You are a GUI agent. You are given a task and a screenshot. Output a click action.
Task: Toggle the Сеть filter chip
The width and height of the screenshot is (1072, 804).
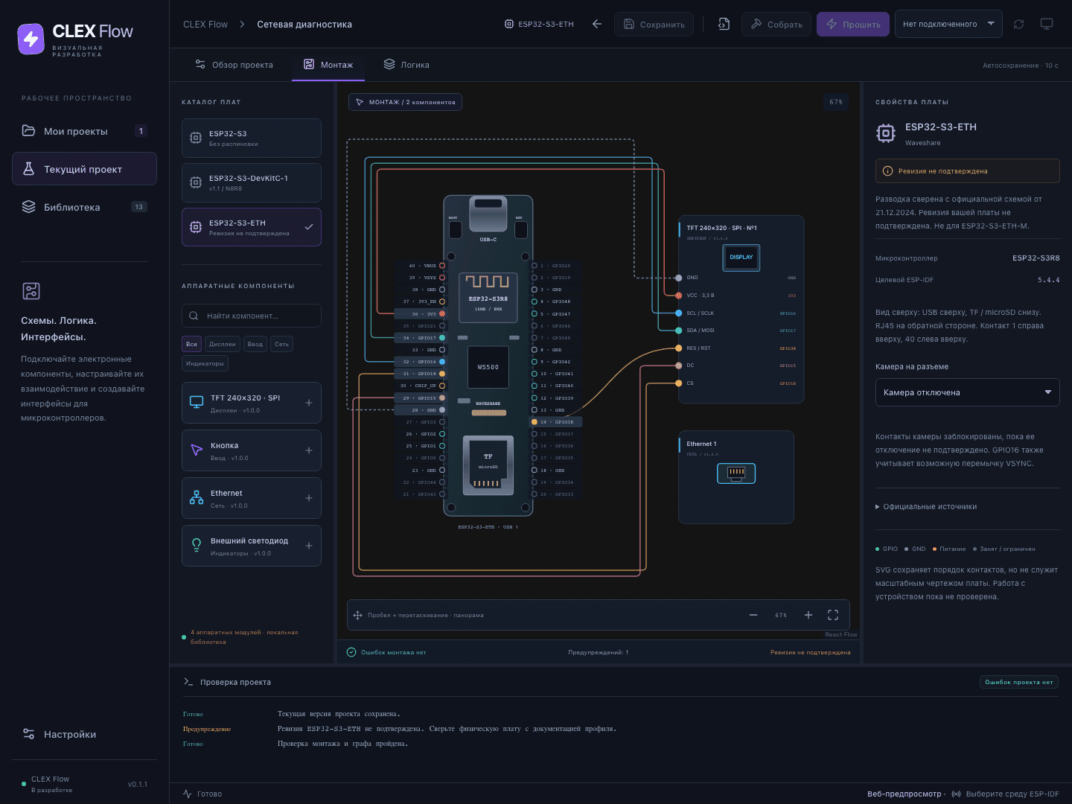[x=281, y=344]
